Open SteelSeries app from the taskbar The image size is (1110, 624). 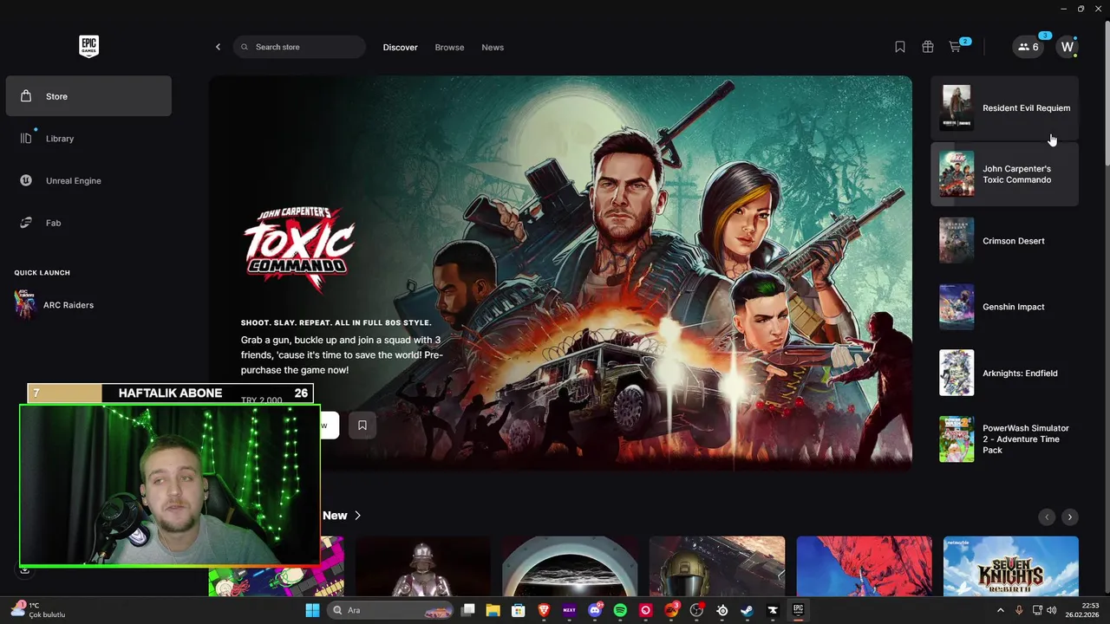[721, 610]
